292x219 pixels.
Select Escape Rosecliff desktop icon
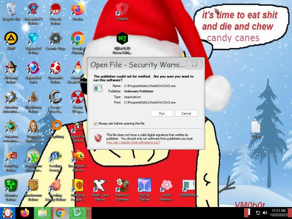(x=56, y=102)
